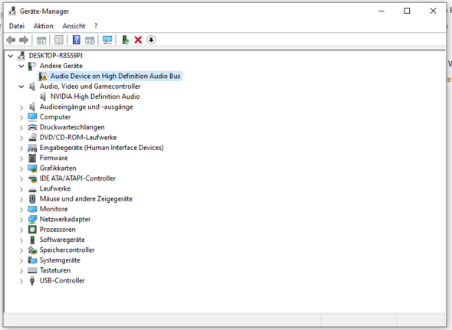Open the Datei menu
The image size is (452, 330).
[x=17, y=26]
